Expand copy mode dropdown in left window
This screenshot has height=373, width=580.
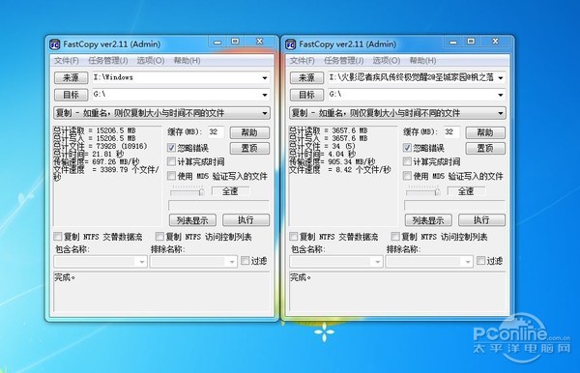click(x=265, y=113)
